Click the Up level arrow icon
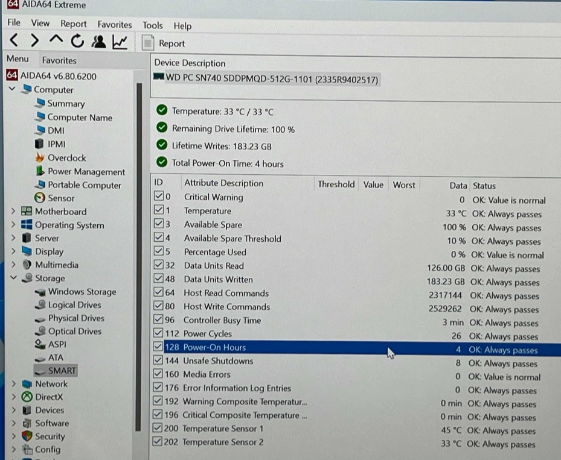Viewport: 561px width, 460px height. tap(56, 40)
